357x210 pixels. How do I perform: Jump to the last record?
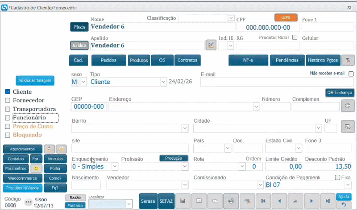[x=327, y=201]
